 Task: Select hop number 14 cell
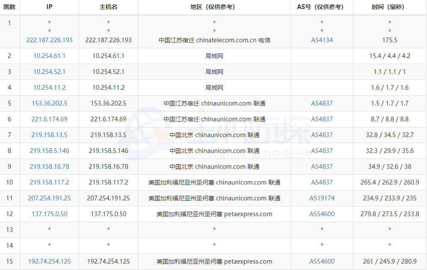click(9, 246)
